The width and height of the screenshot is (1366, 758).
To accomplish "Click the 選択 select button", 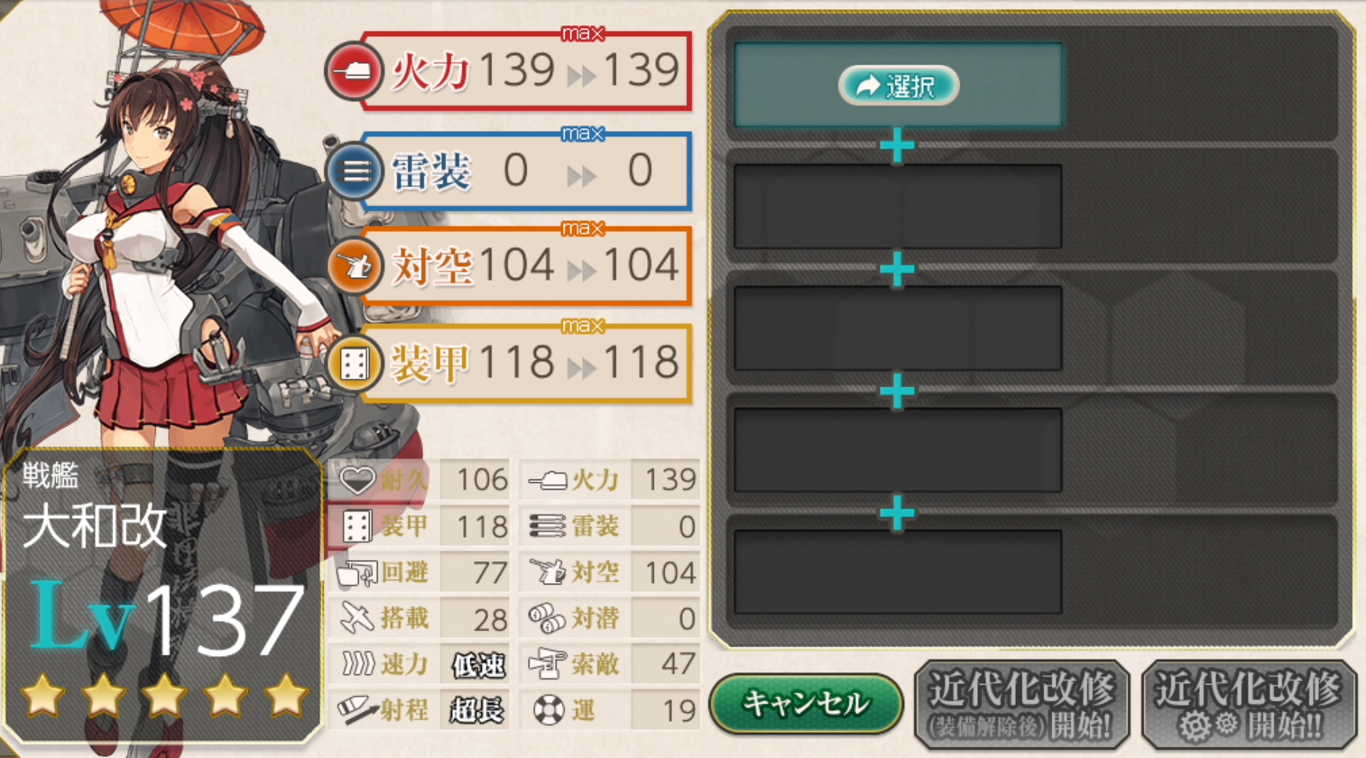I will click(898, 86).
